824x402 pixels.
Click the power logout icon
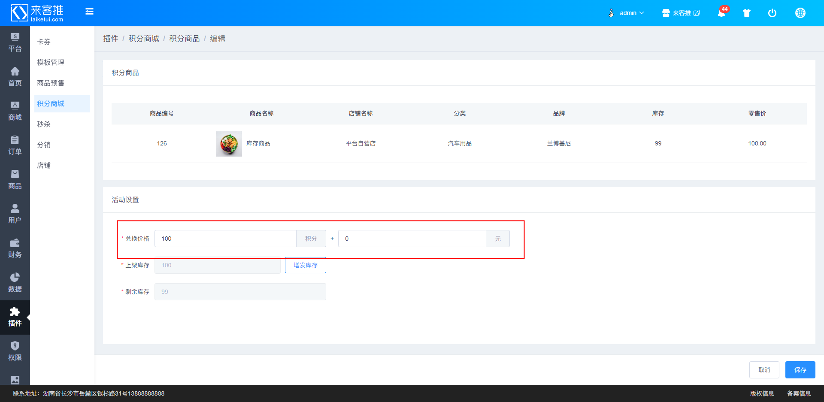click(772, 13)
